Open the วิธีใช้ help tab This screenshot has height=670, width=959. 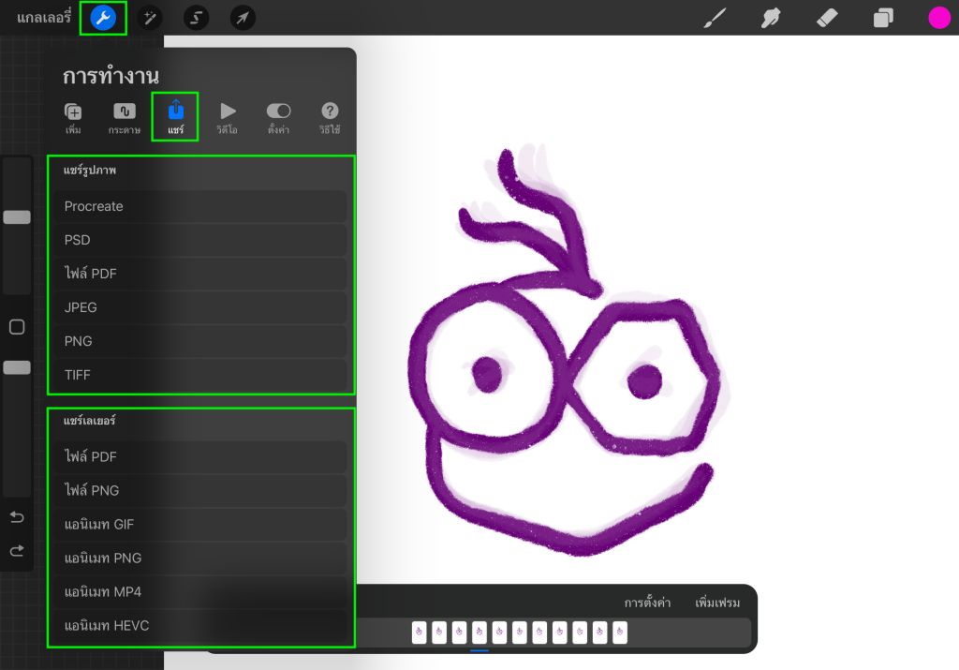click(x=329, y=118)
